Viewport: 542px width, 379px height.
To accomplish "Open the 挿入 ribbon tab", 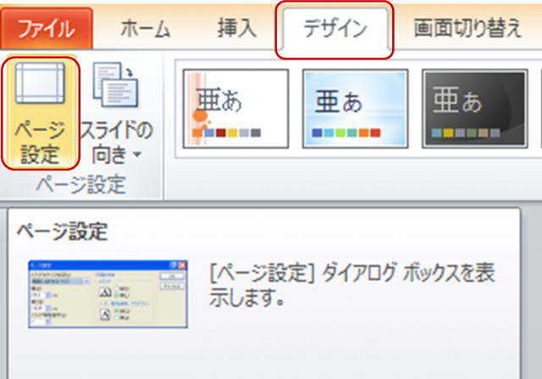I will [236, 29].
